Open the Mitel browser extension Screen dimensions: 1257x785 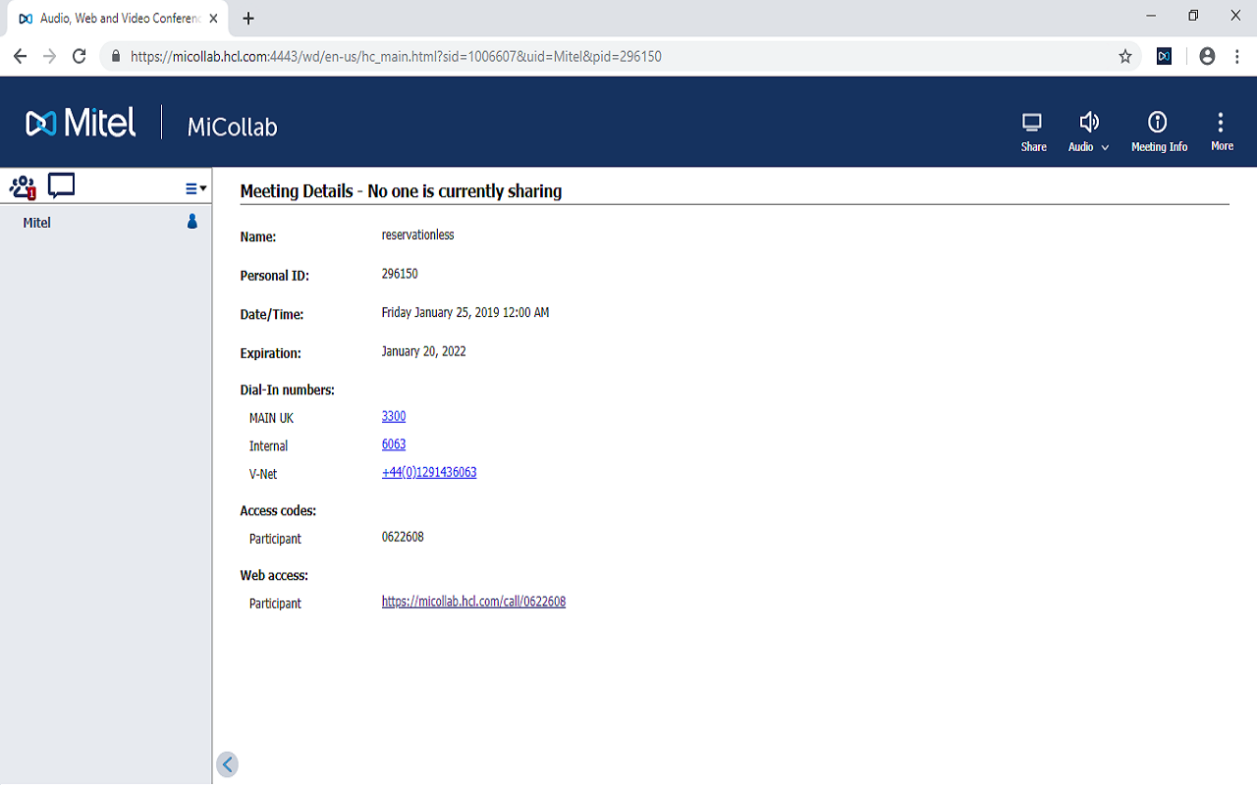[1164, 56]
